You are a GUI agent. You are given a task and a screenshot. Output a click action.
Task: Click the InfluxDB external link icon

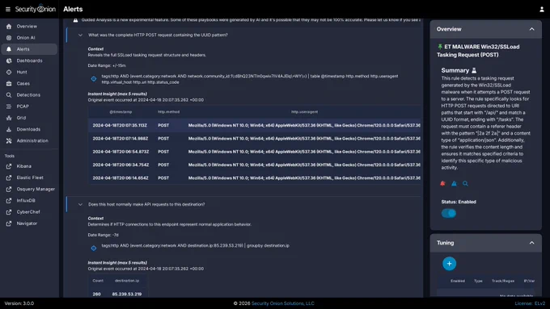[x=9, y=201]
